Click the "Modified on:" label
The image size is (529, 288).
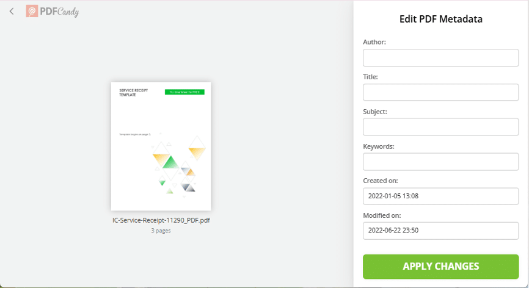coord(382,215)
